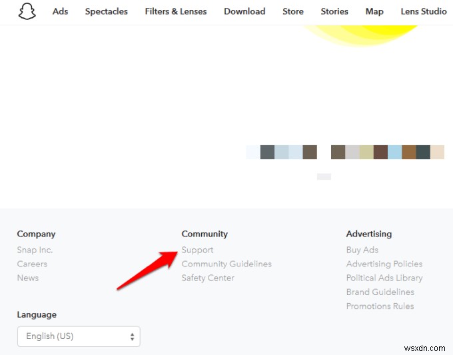Open Promotions Rules link
The height and width of the screenshot is (355, 453).
[x=380, y=306]
